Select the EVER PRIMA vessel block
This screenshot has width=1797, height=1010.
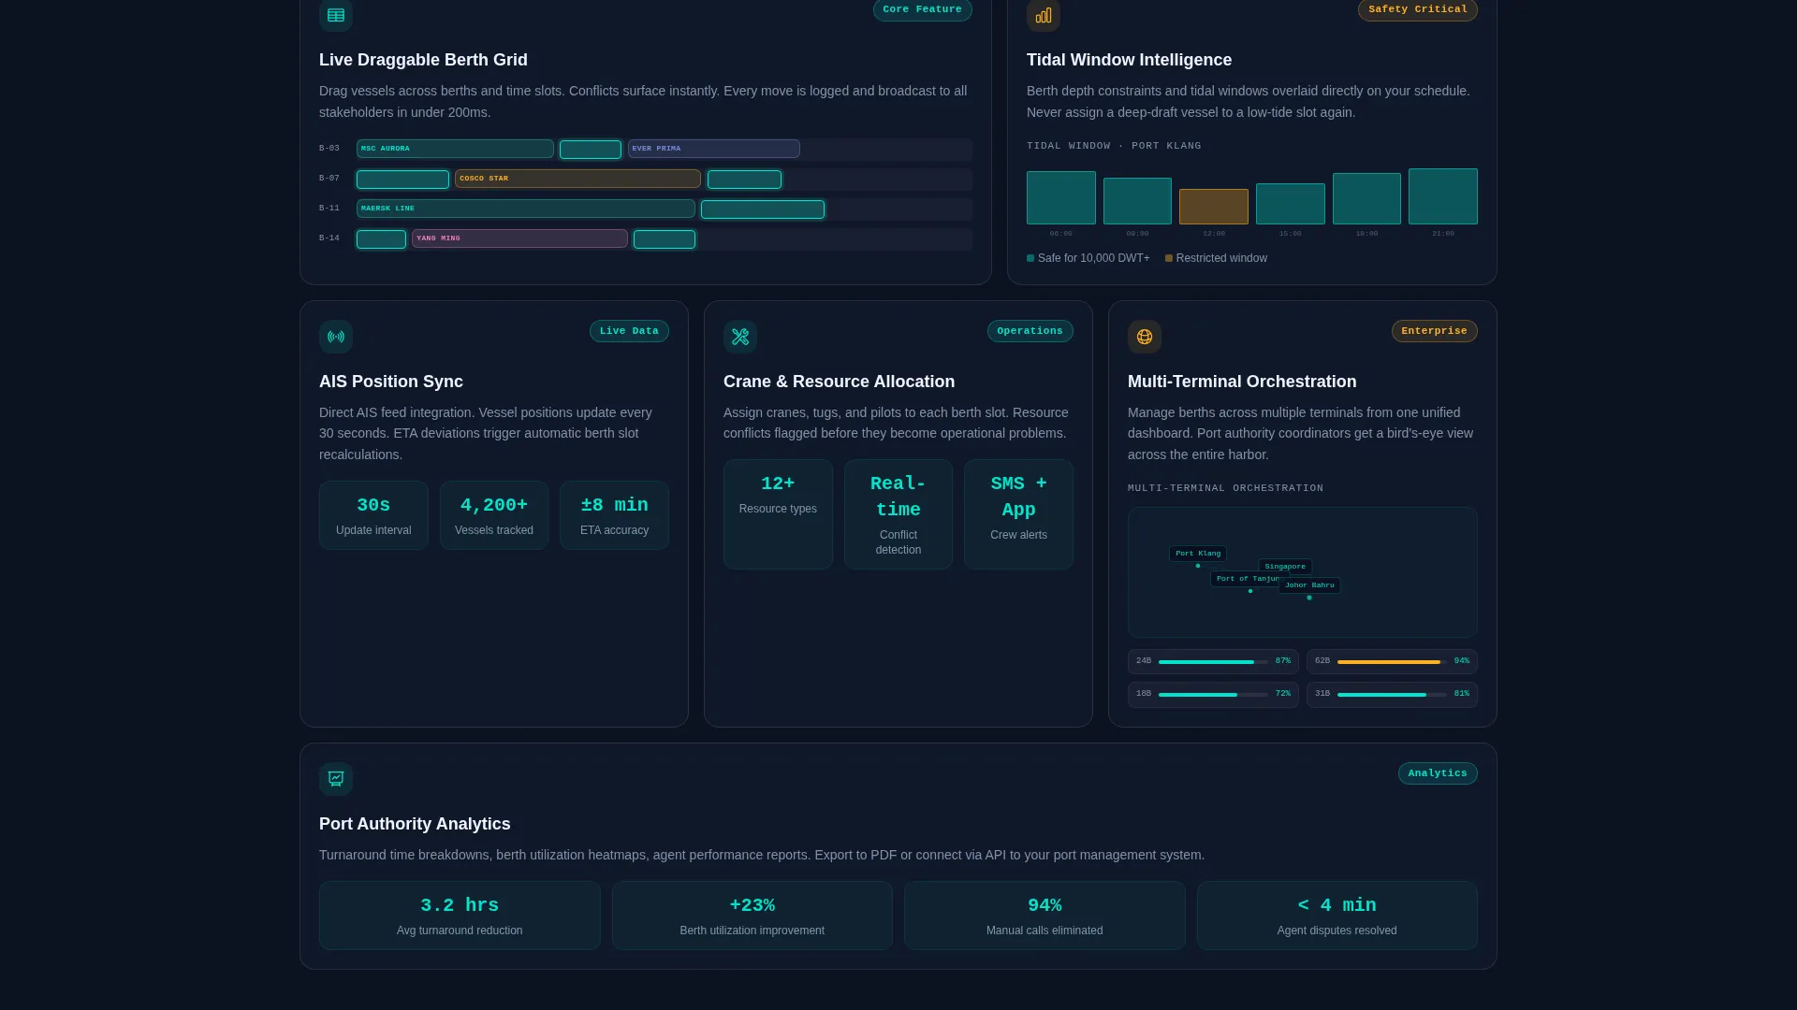click(x=714, y=149)
